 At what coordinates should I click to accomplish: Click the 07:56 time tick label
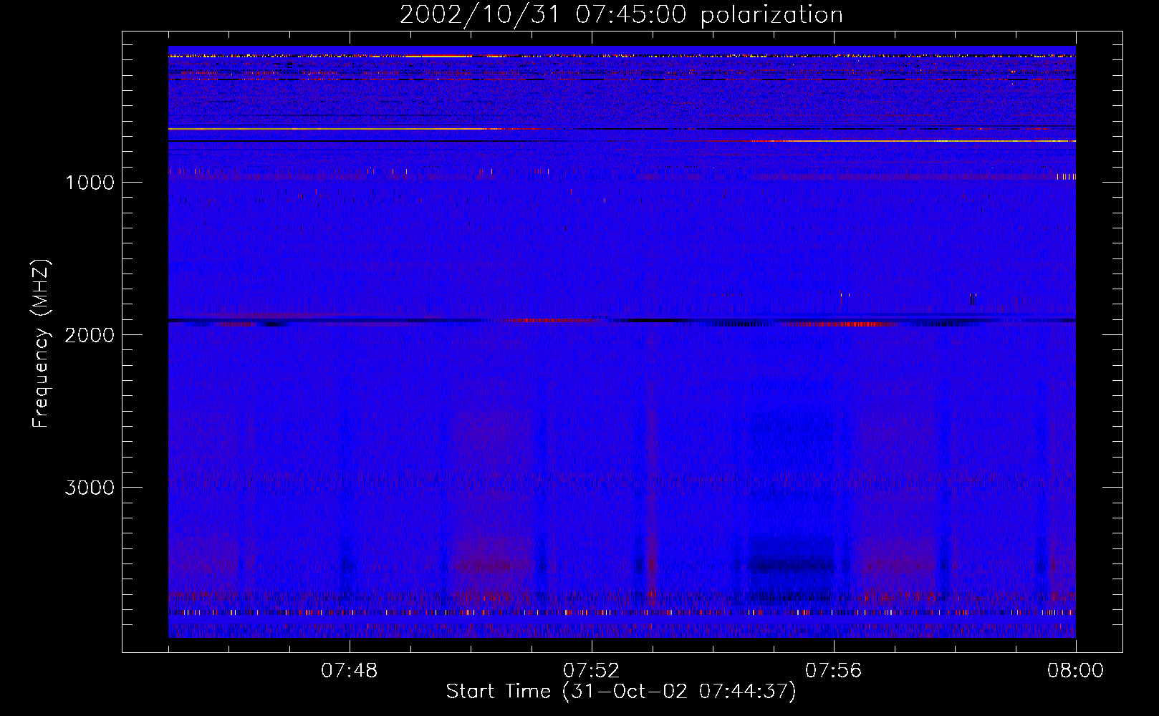834,671
